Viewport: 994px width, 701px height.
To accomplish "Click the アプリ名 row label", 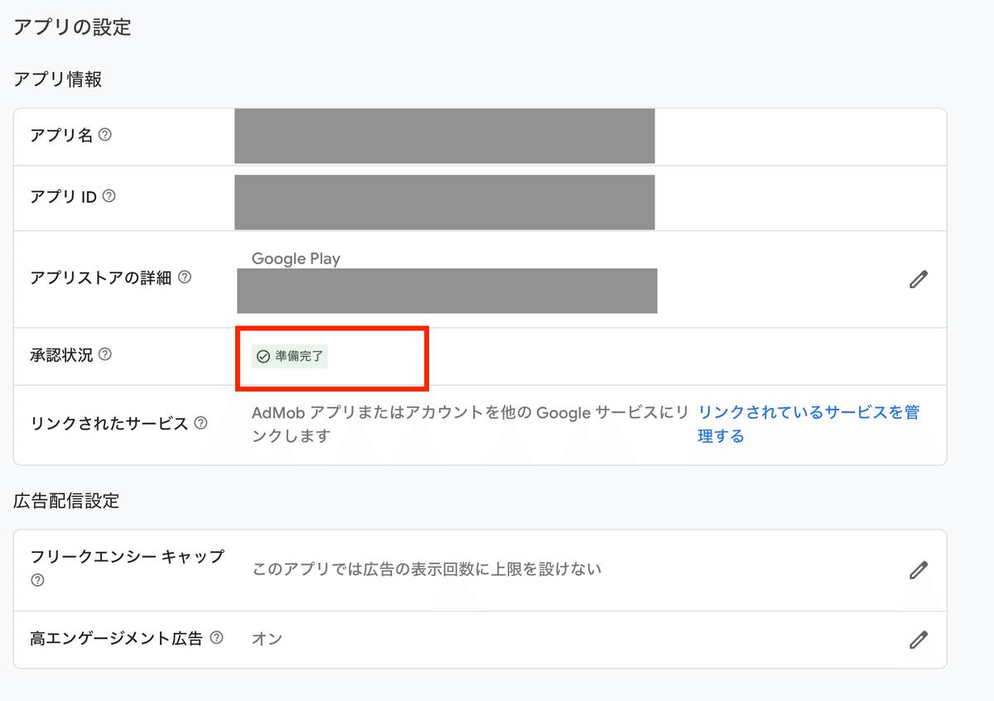I will [61, 135].
